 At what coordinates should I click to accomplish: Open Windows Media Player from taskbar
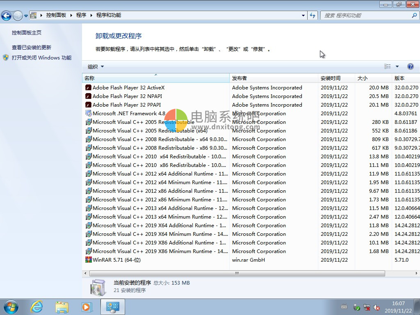pos(87,306)
